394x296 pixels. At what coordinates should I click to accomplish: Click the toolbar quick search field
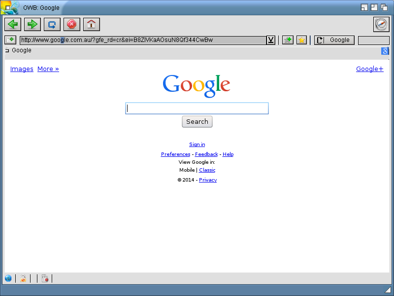tap(373, 40)
